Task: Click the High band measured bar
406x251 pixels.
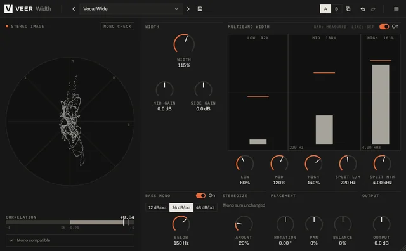Action: point(381,104)
